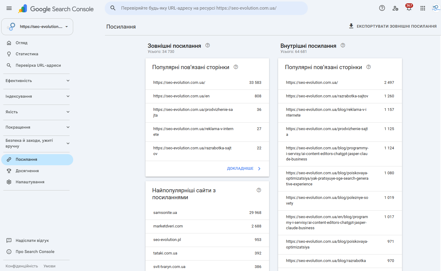Open the account profile avatar

(436, 8)
